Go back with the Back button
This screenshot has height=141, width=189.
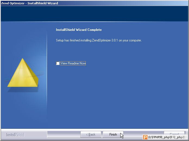[91, 135]
